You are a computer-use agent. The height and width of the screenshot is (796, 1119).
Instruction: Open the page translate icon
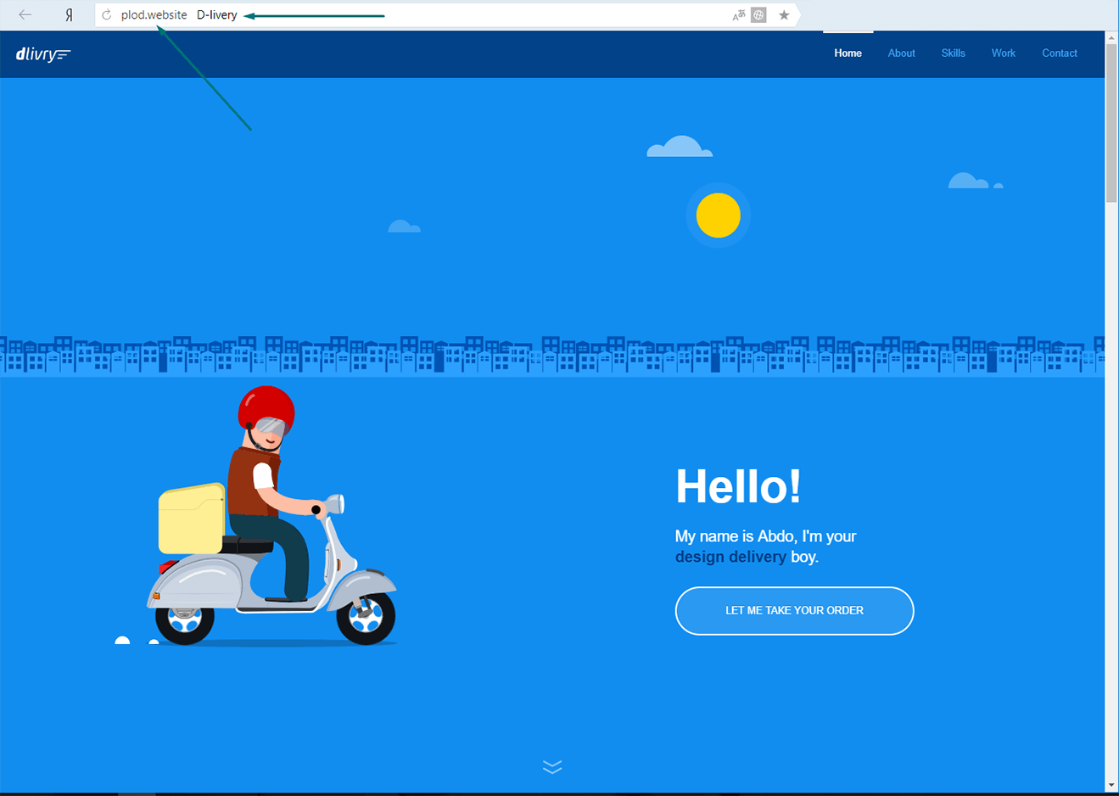point(739,15)
